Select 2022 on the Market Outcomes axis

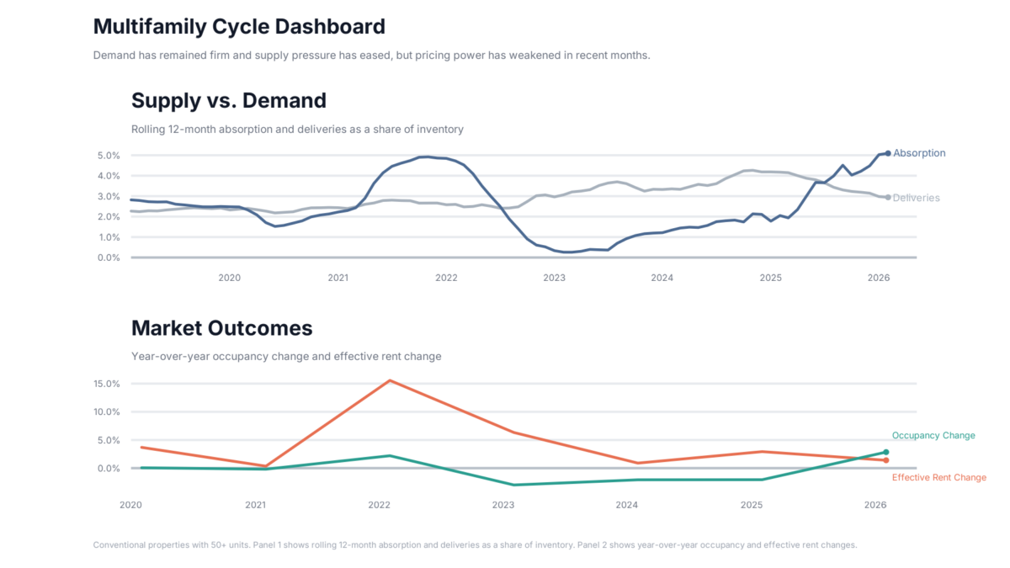[x=379, y=505]
